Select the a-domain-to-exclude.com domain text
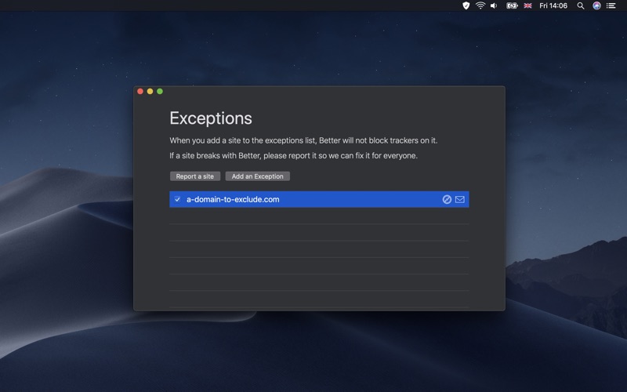This screenshot has width=627, height=392. (233, 199)
